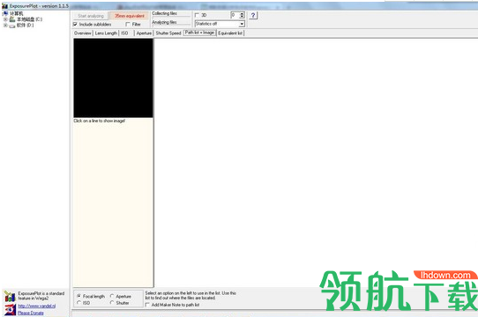Image resolution: width=478 pixels, height=317 pixels.
Task: Click the spinner arrows next to value 0
Action: pyautogui.click(x=242, y=15)
